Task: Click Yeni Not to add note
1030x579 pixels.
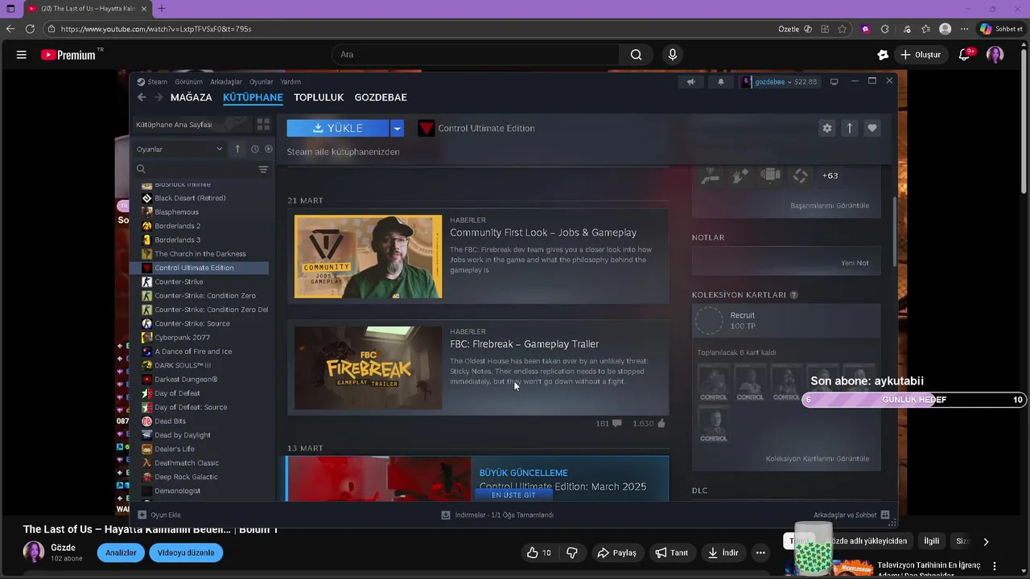Action: (x=855, y=263)
